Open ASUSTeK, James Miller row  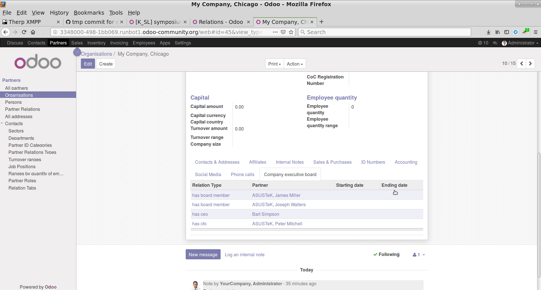[307, 195]
